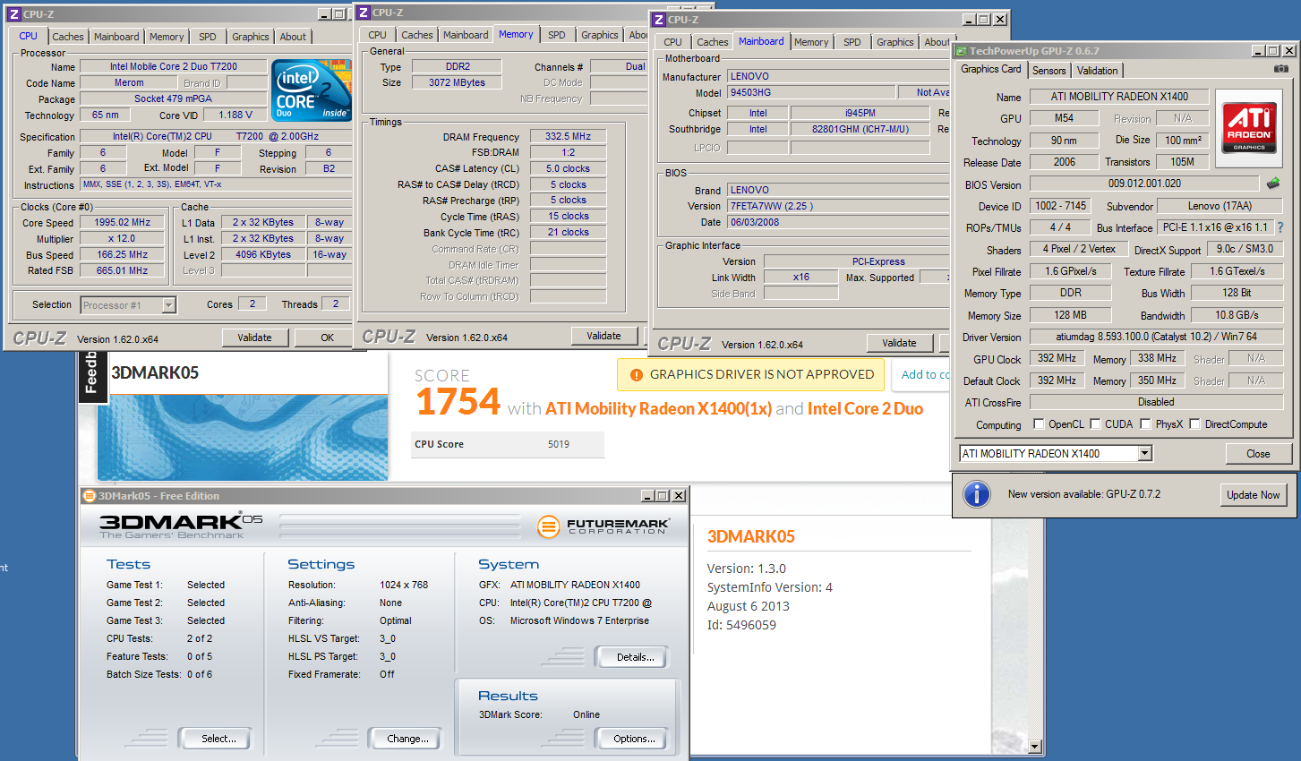Click the CPU Score 5019 value
The height and width of the screenshot is (761, 1301).
(559, 444)
